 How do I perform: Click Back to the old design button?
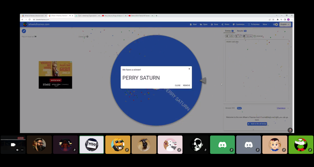point(257,124)
